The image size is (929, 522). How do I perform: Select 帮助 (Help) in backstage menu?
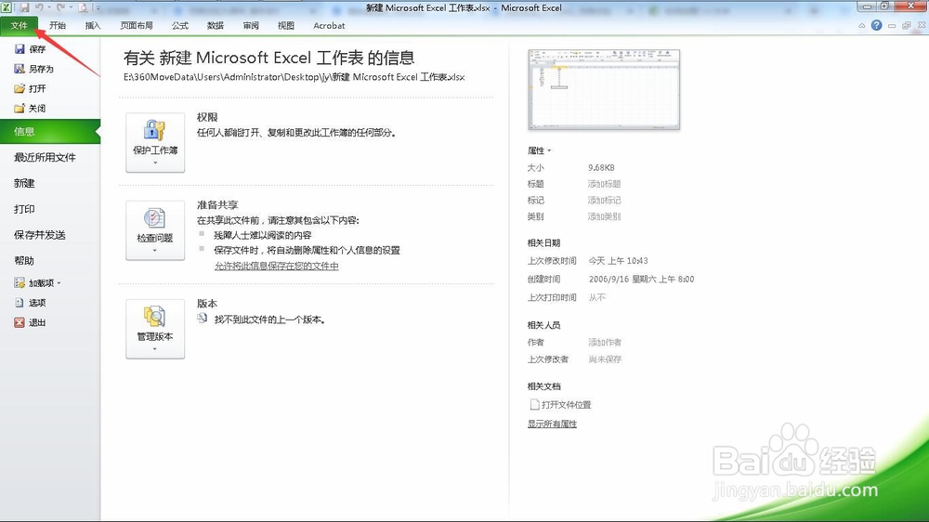(24, 261)
